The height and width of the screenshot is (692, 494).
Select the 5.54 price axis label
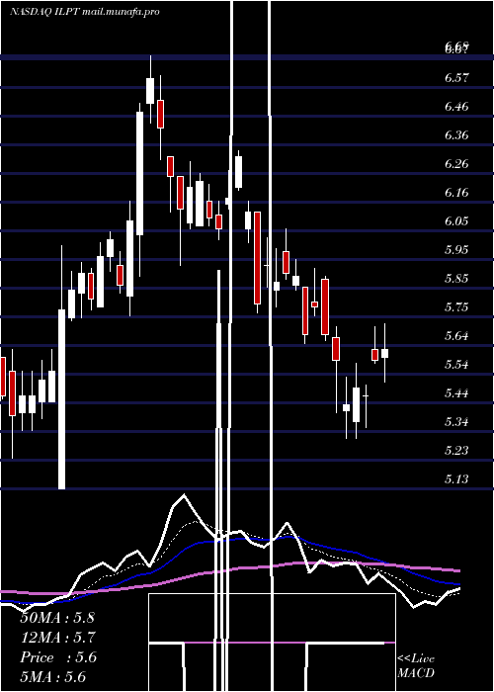click(456, 365)
